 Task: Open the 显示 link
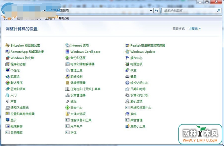pos(14,120)
